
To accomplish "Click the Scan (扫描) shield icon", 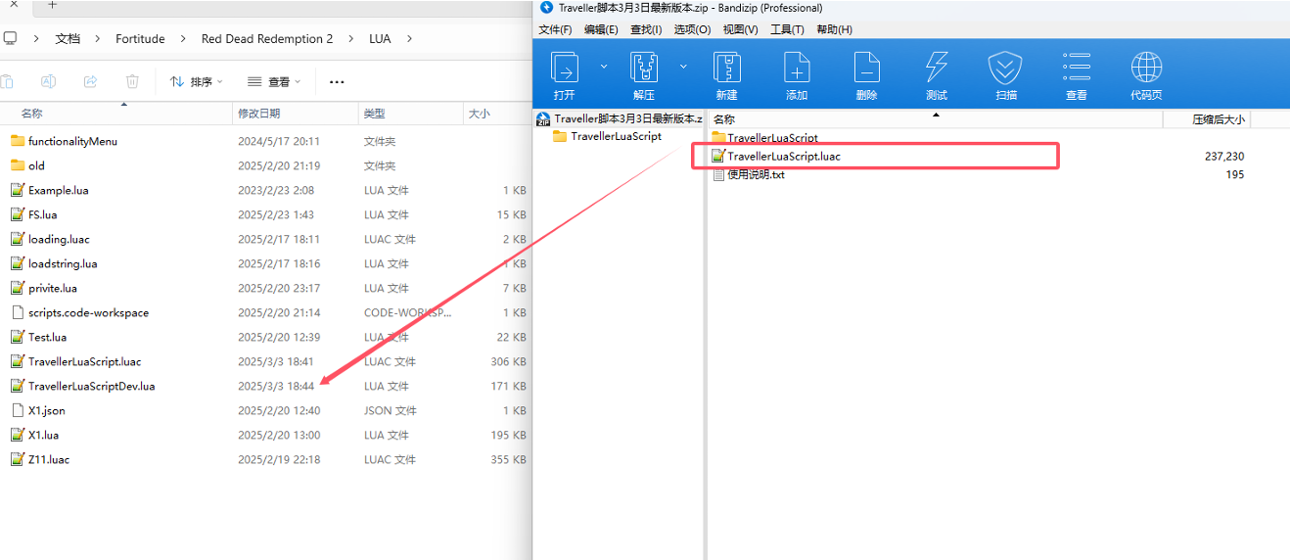I will (x=1005, y=69).
